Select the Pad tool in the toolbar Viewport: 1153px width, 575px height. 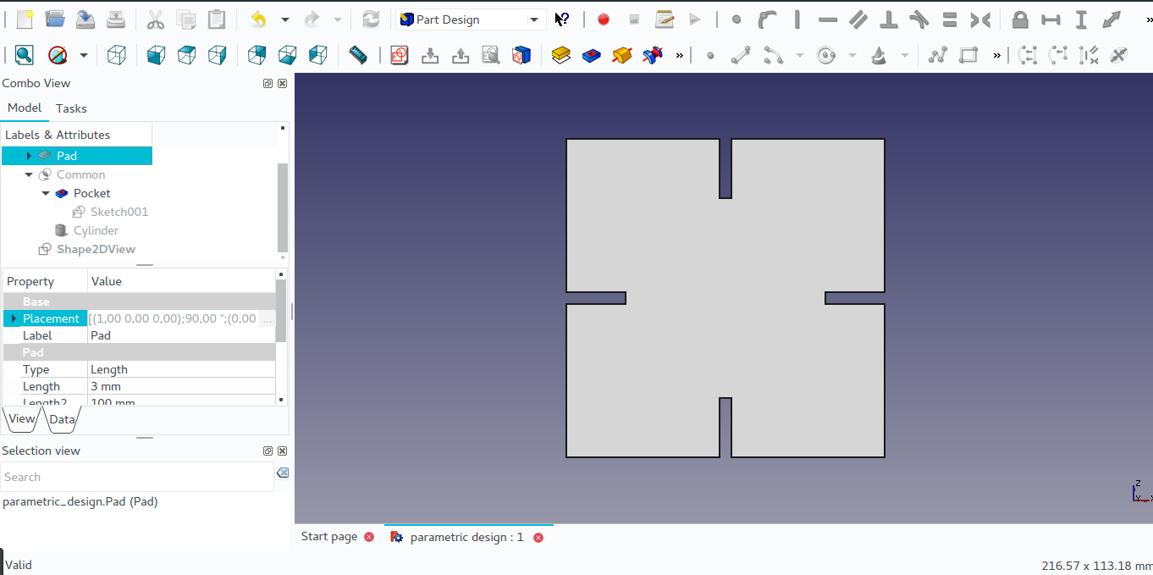point(560,54)
